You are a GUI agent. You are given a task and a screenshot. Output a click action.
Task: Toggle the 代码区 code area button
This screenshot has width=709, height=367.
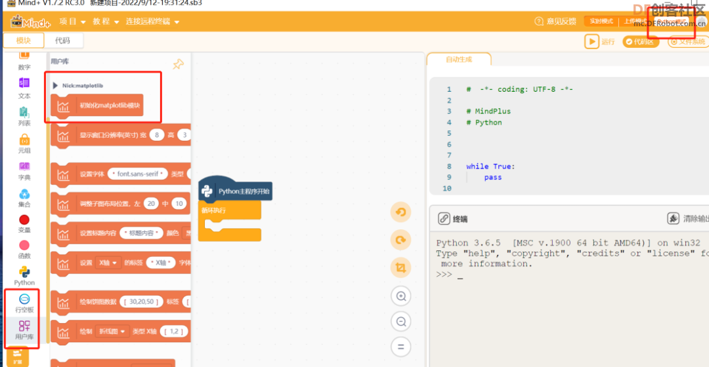pyautogui.click(x=640, y=41)
